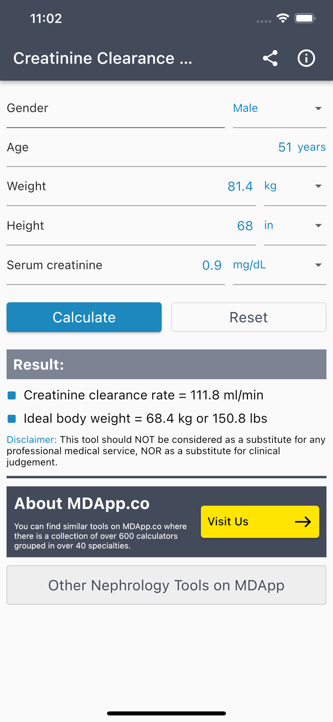Viewport: 333px width, 722px height.
Task: Tap the cellular signal dots in the status bar
Action: click(x=263, y=21)
